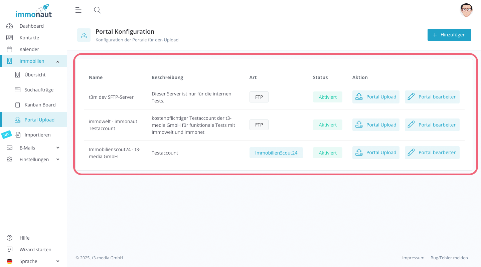Image resolution: width=481 pixels, height=267 pixels.
Task: Go to Kontakte in sidebar
Action: 29,38
